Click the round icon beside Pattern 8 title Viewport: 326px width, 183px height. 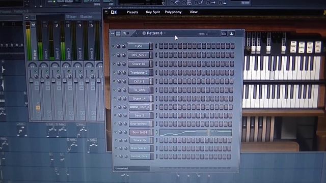point(144,33)
